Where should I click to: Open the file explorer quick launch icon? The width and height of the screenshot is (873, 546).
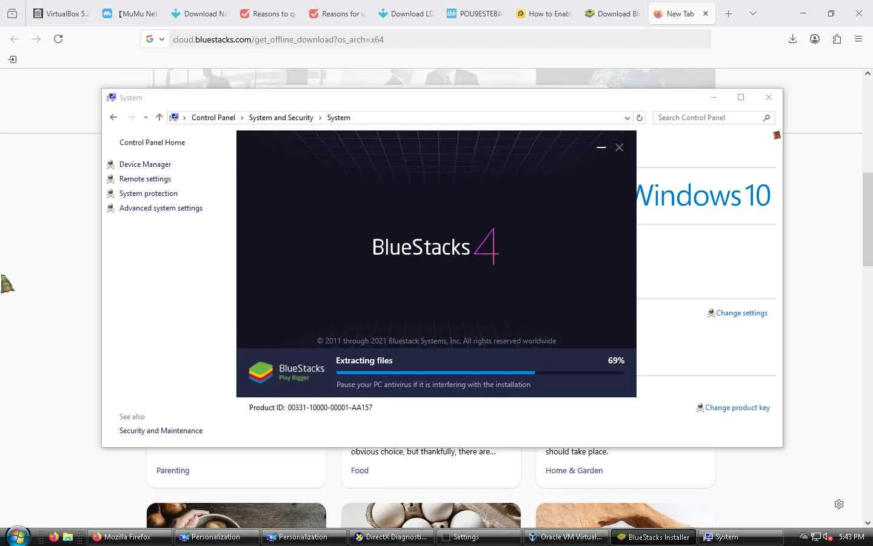click(67, 537)
